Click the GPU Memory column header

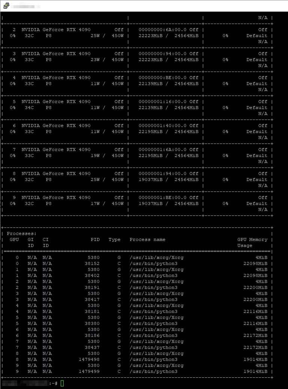click(x=252, y=239)
